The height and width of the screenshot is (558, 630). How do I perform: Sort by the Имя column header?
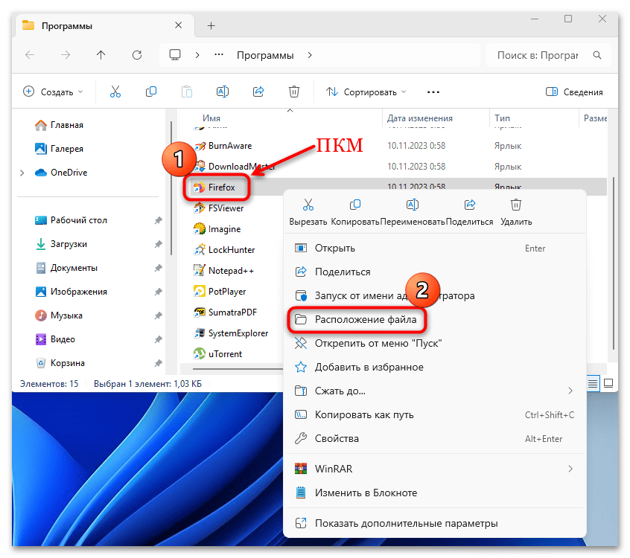(x=211, y=118)
